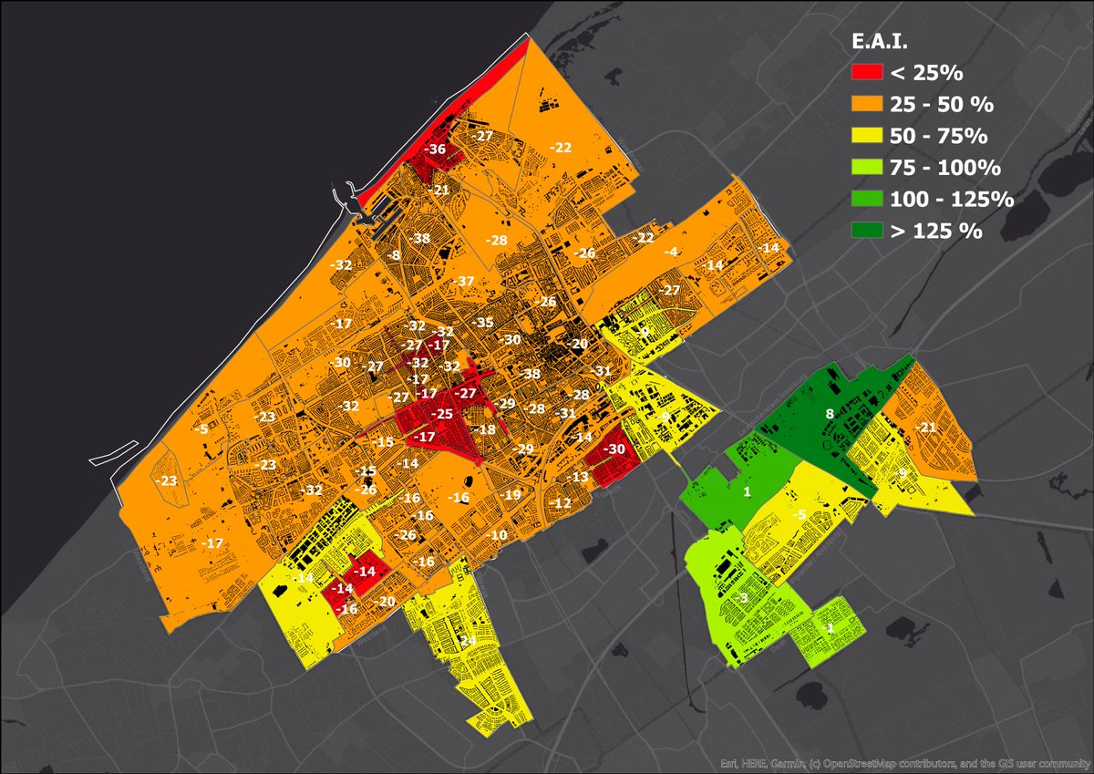This screenshot has width=1094, height=774.
Task: Click the '-1' label on the light green district
Action: pyautogui.click(x=827, y=629)
